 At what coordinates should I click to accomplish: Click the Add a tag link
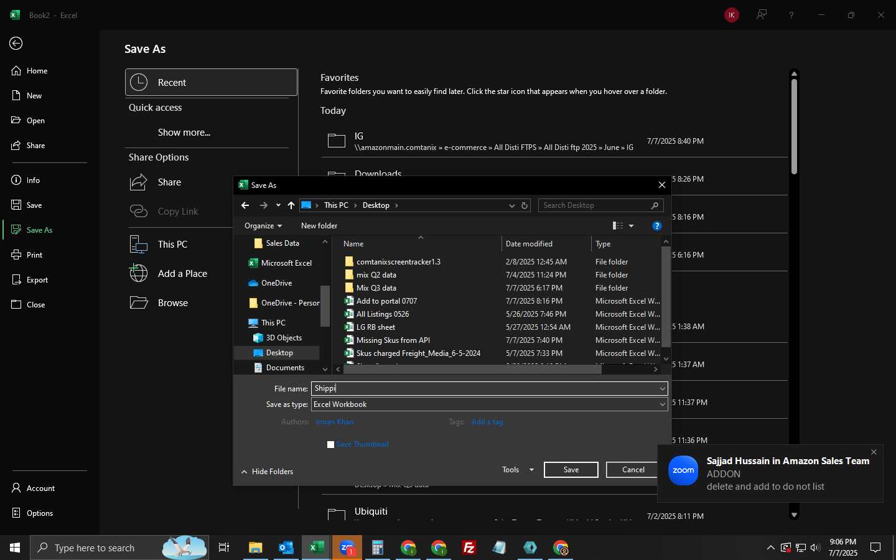coord(487,422)
